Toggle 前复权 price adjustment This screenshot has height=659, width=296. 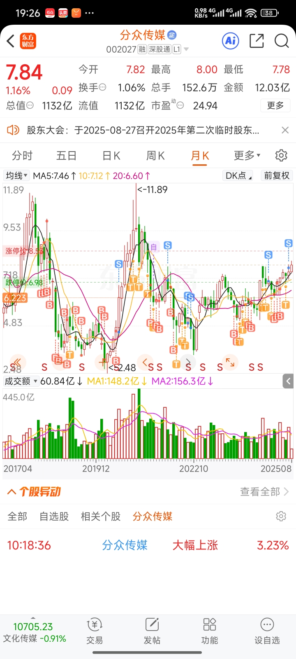277,175
